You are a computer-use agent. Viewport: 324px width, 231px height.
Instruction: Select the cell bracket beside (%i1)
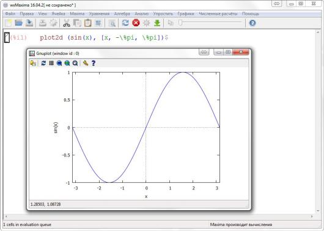click(x=7, y=38)
